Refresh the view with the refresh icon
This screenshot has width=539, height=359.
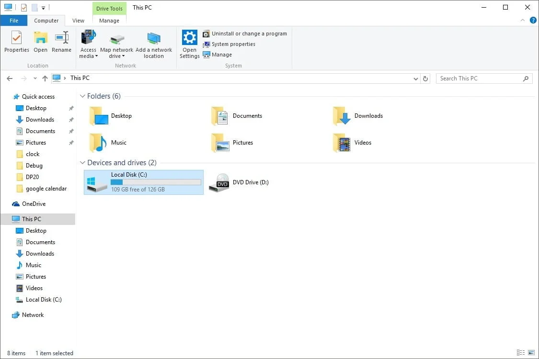point(425,78)
